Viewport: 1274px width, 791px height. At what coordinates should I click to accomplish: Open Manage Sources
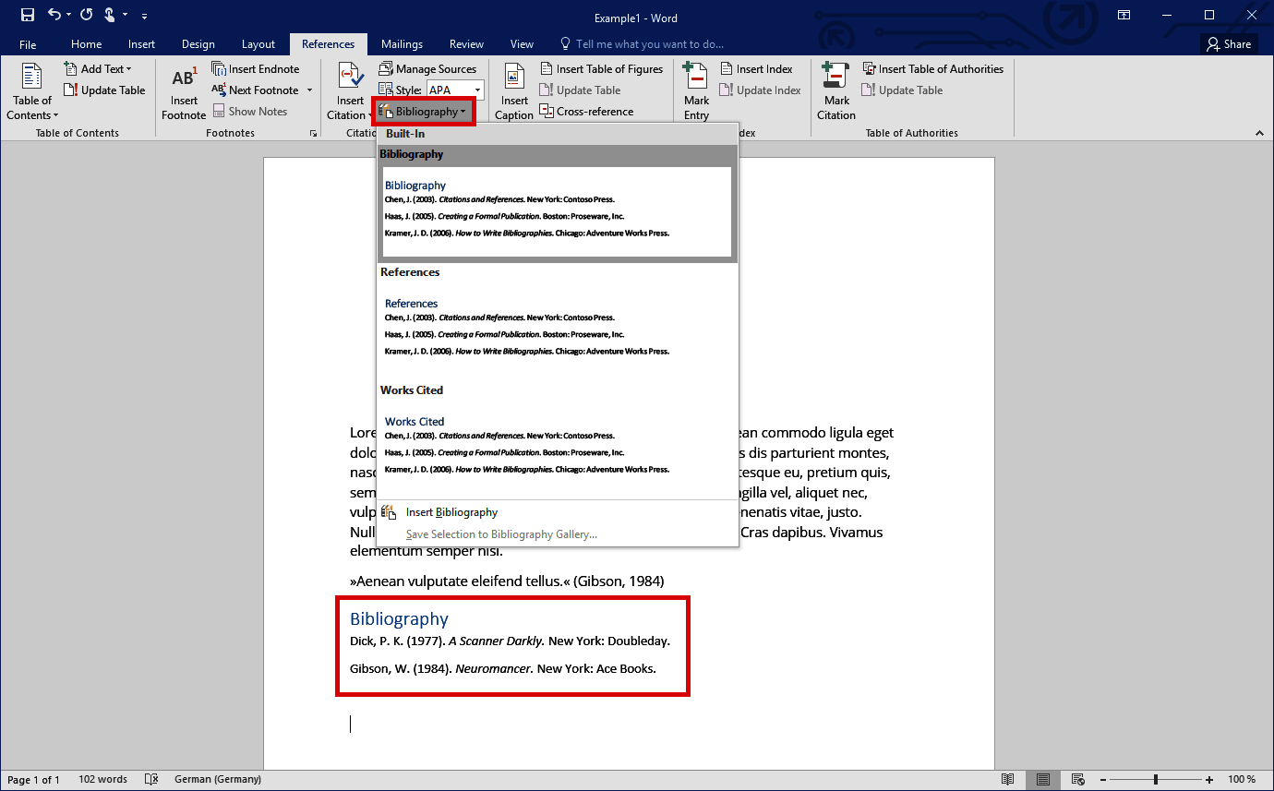(429, 68)
